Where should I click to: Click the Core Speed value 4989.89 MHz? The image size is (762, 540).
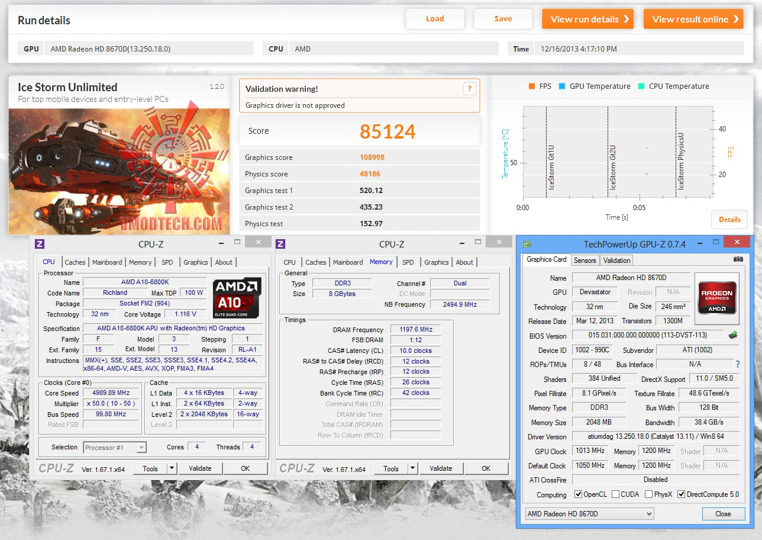click(111, 393)
